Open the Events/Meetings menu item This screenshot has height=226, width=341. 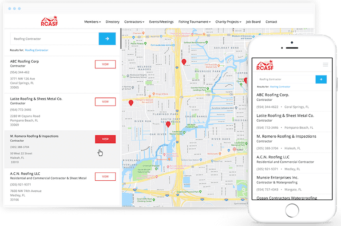pyautogui.click(x=161, y=22)
